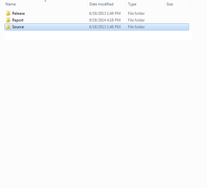The width and height of the screenshot is (207, 188).
Task: Click the Report folder icon
Action: pyautogui.click(x=8, y=20)
